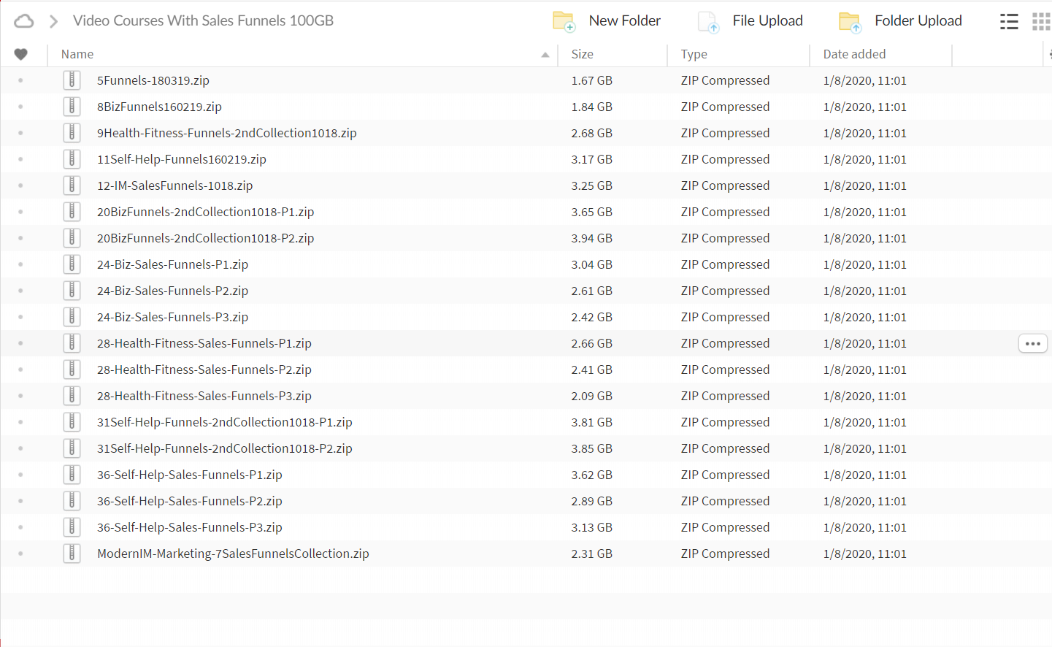The width and height of the screenshot is (1052, 647).
Task: Click the favorites heart column header
Action: [x=21, y=54]
